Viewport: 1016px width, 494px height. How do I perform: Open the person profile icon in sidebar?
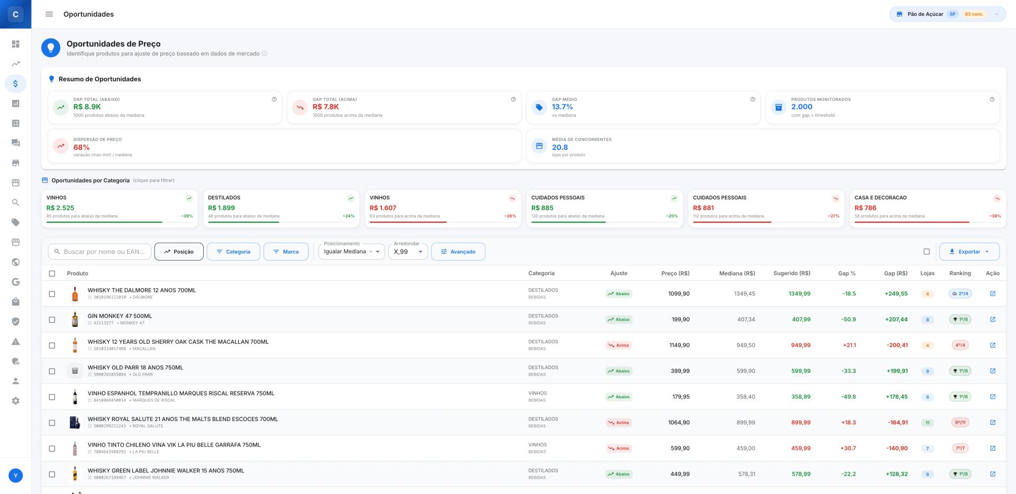(x=16, y=381)
